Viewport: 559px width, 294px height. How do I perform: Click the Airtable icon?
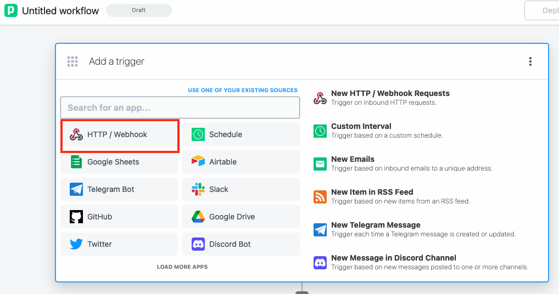click(198, 161)
